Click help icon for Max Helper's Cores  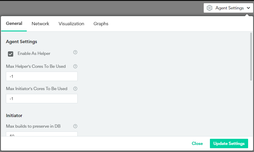(75, 66)
